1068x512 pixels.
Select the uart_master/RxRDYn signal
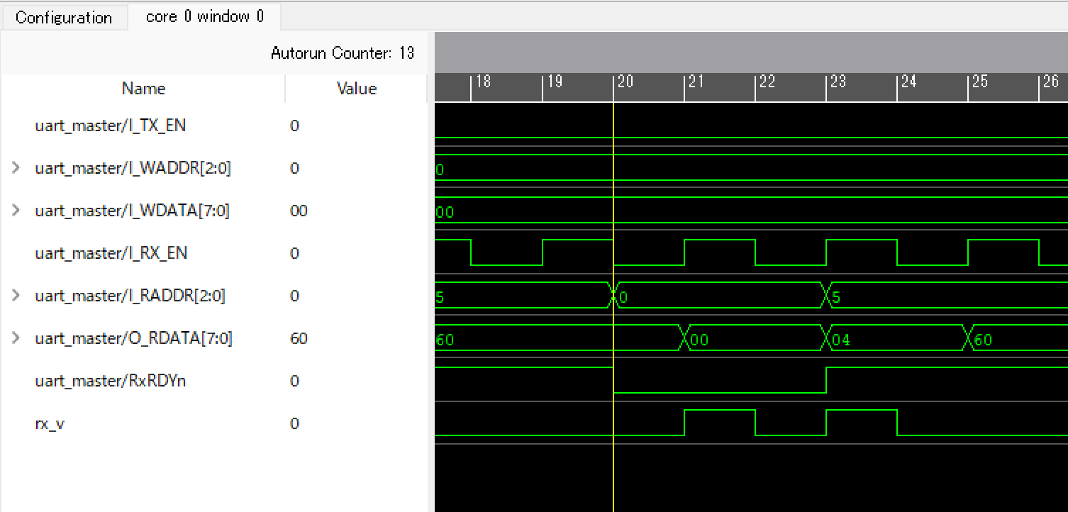tap(110, 381)
